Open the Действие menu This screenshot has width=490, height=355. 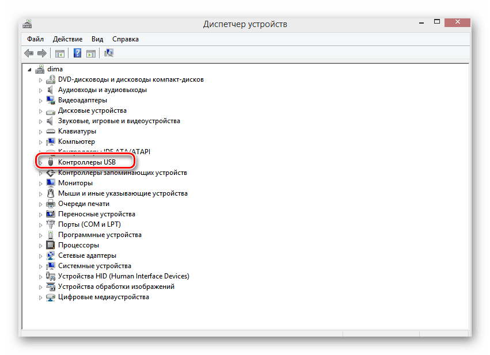[67, 39]
